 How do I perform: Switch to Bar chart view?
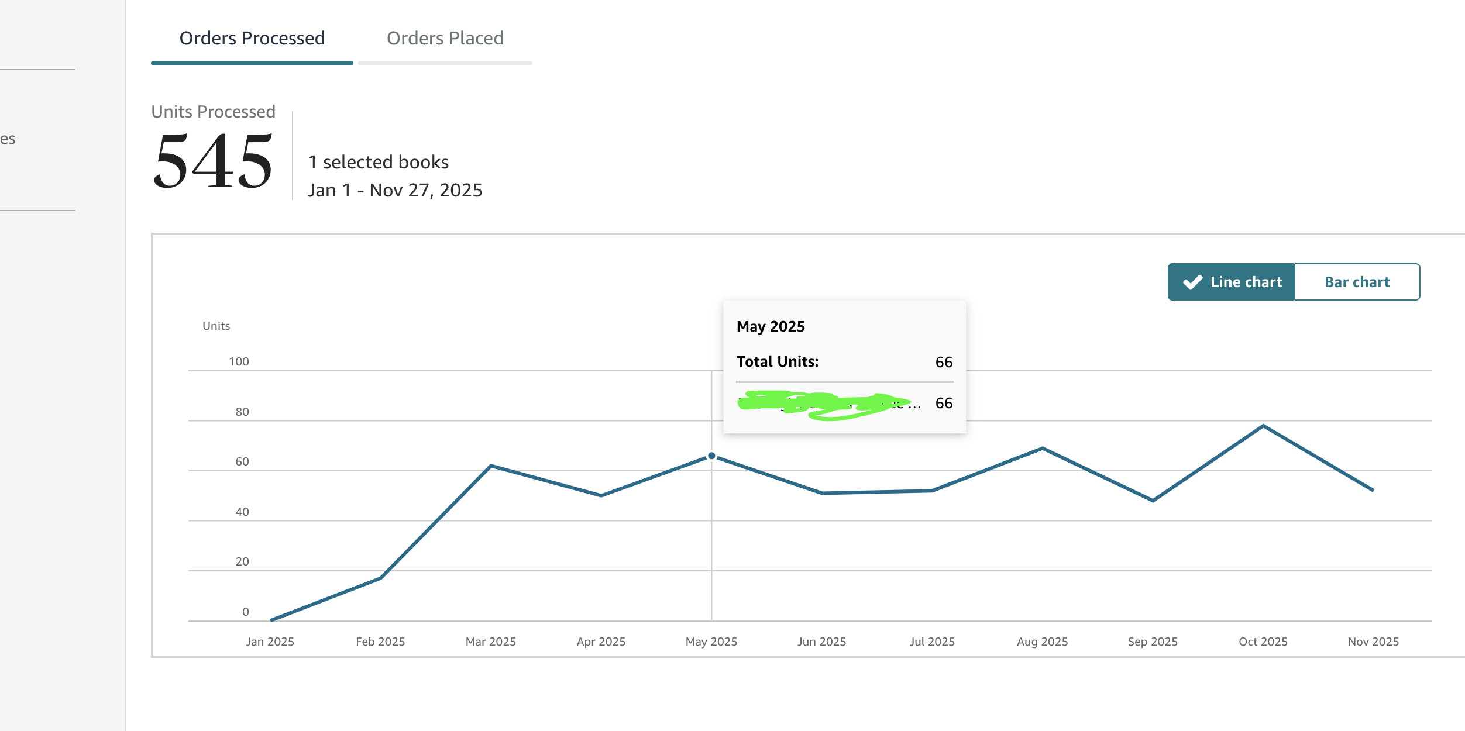point(1357,282)
